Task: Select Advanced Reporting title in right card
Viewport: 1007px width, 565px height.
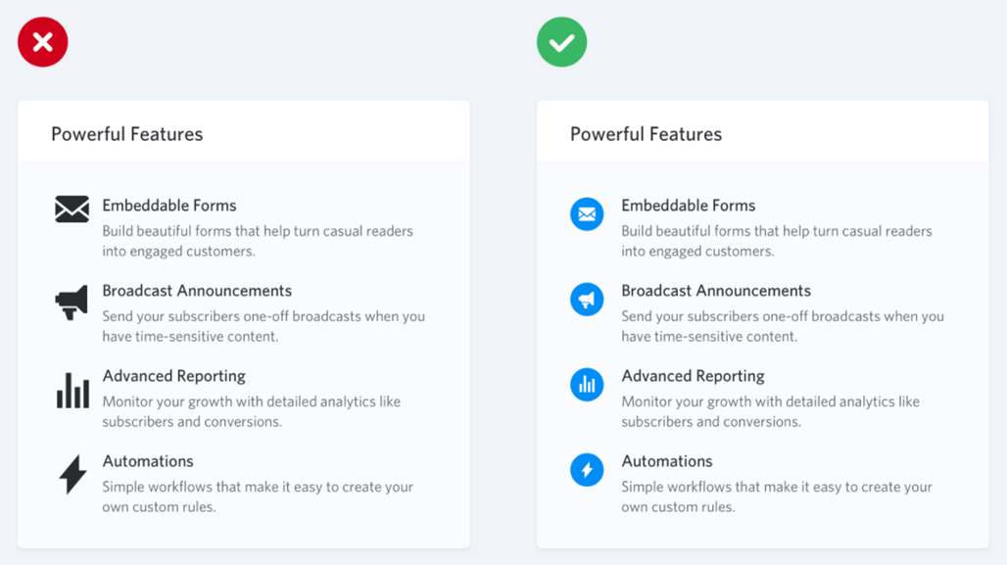Action: tap(693, 376)
